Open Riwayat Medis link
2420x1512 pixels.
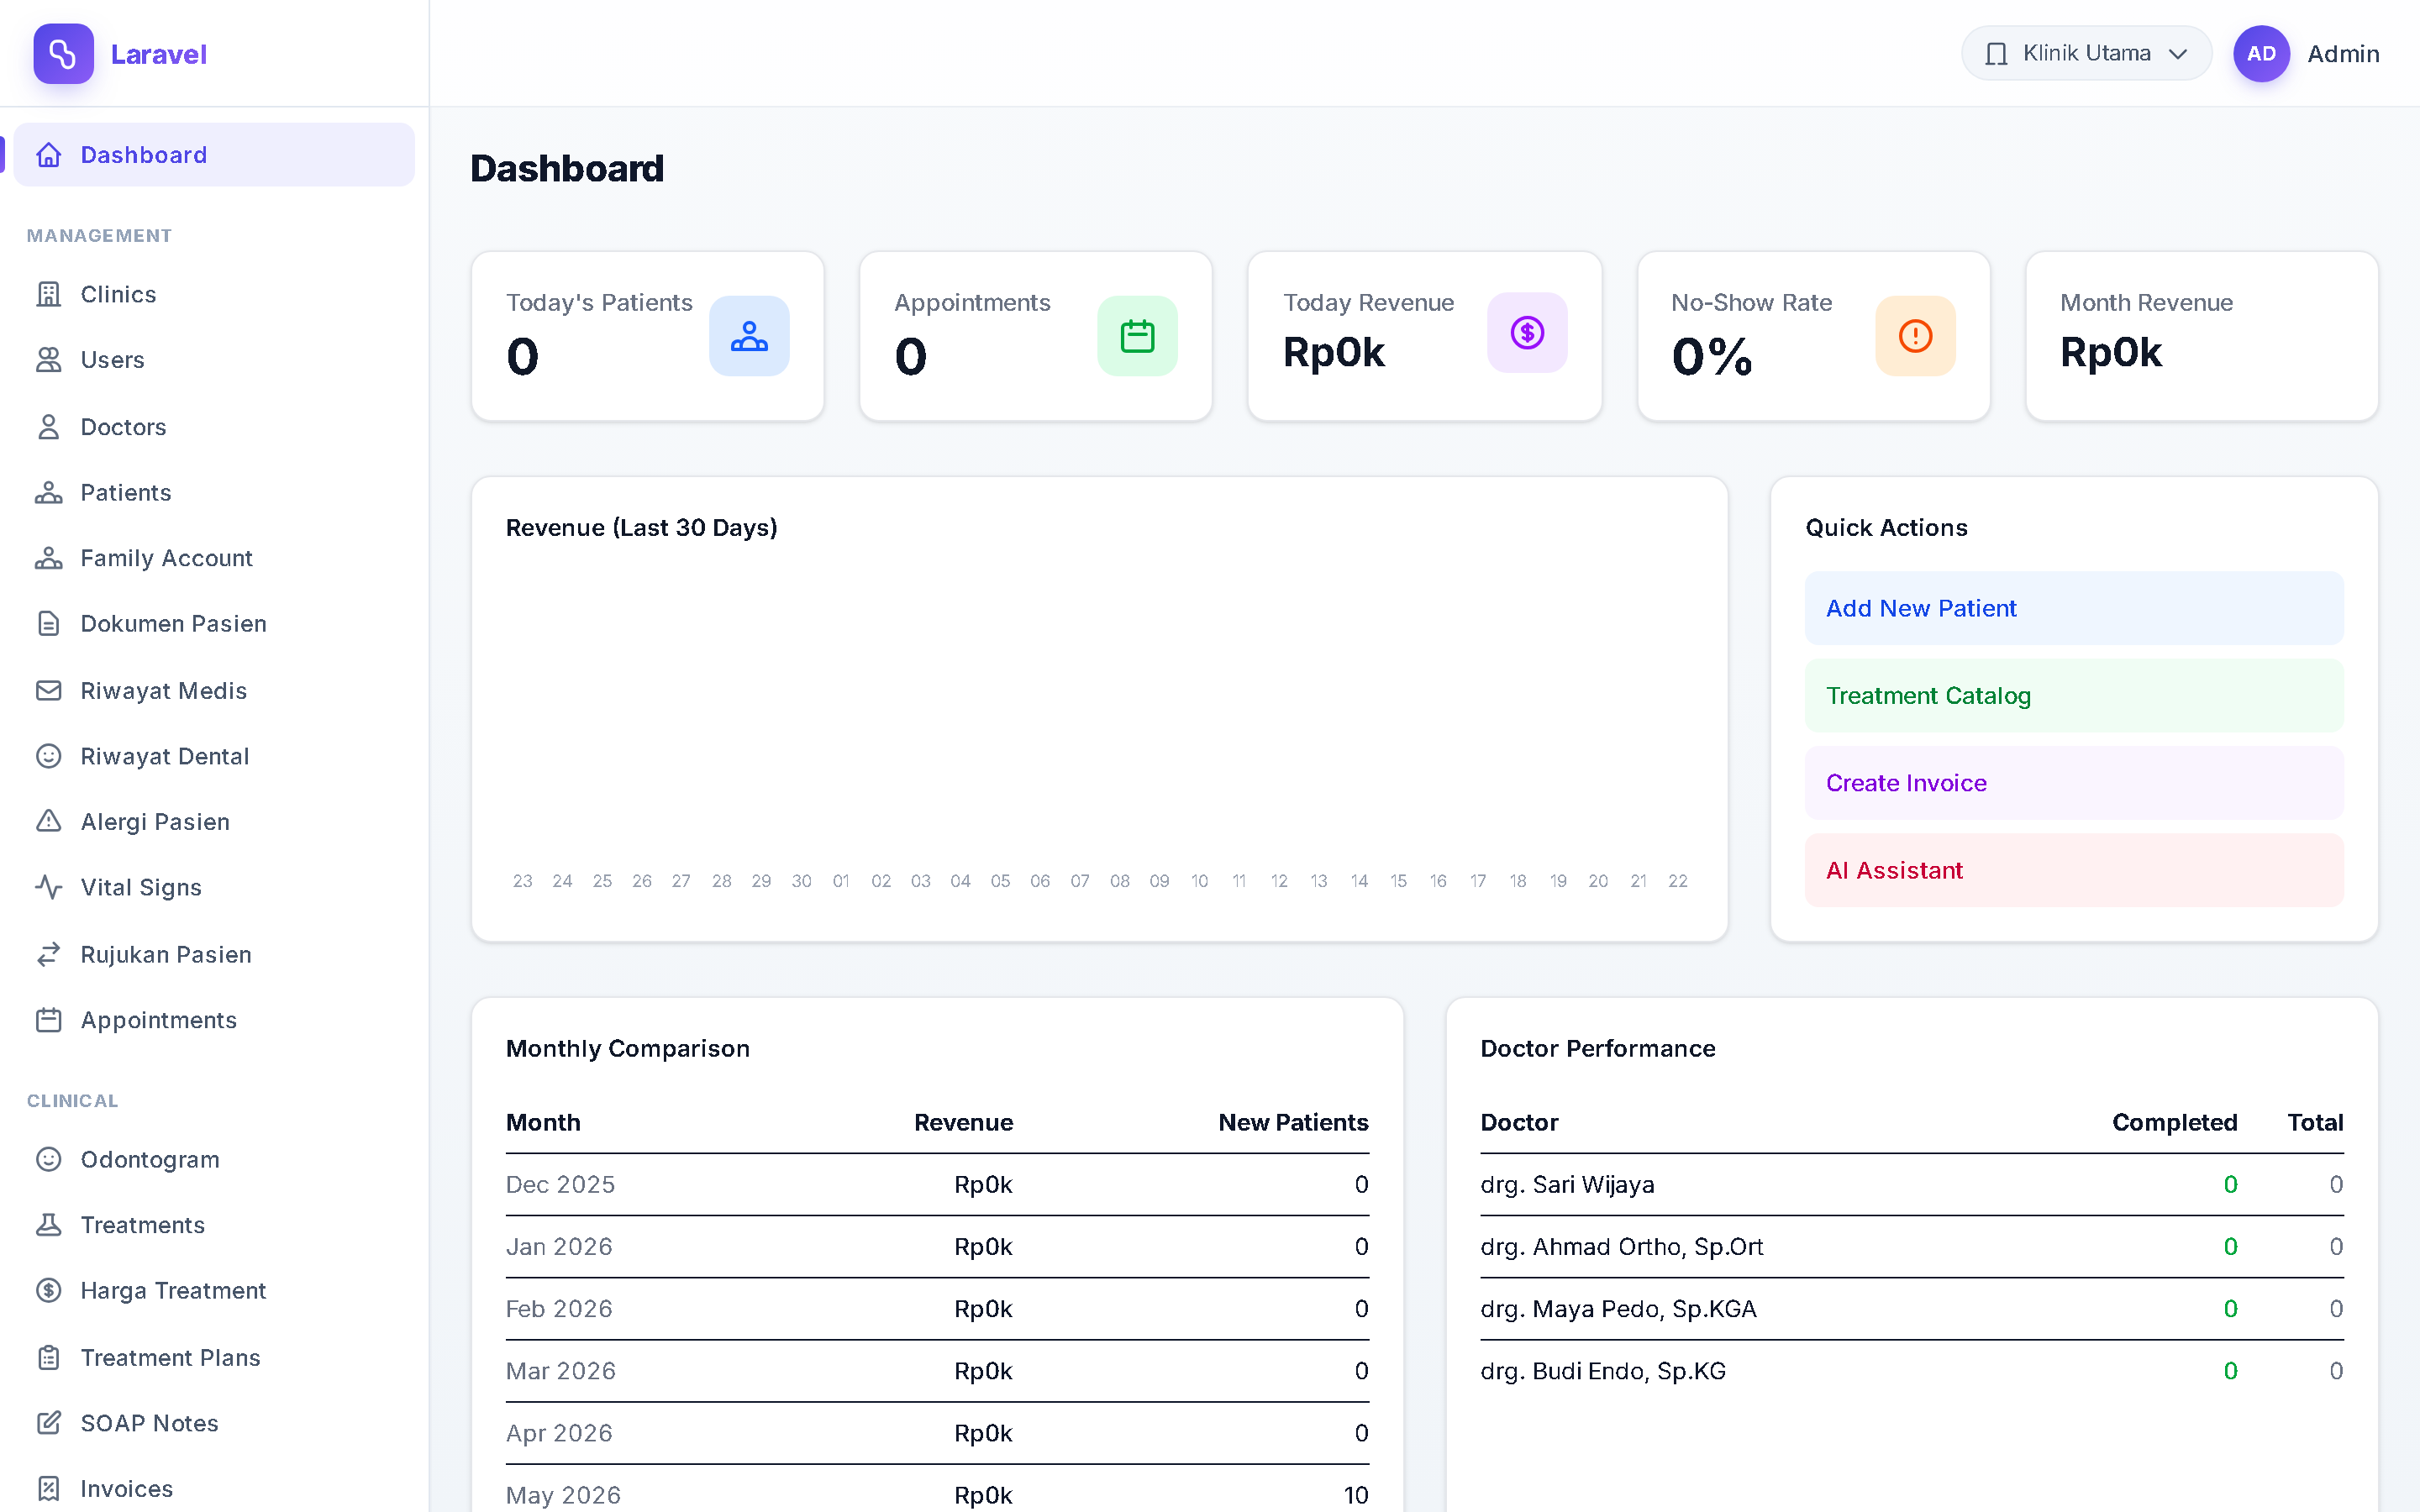pos(214,691)
